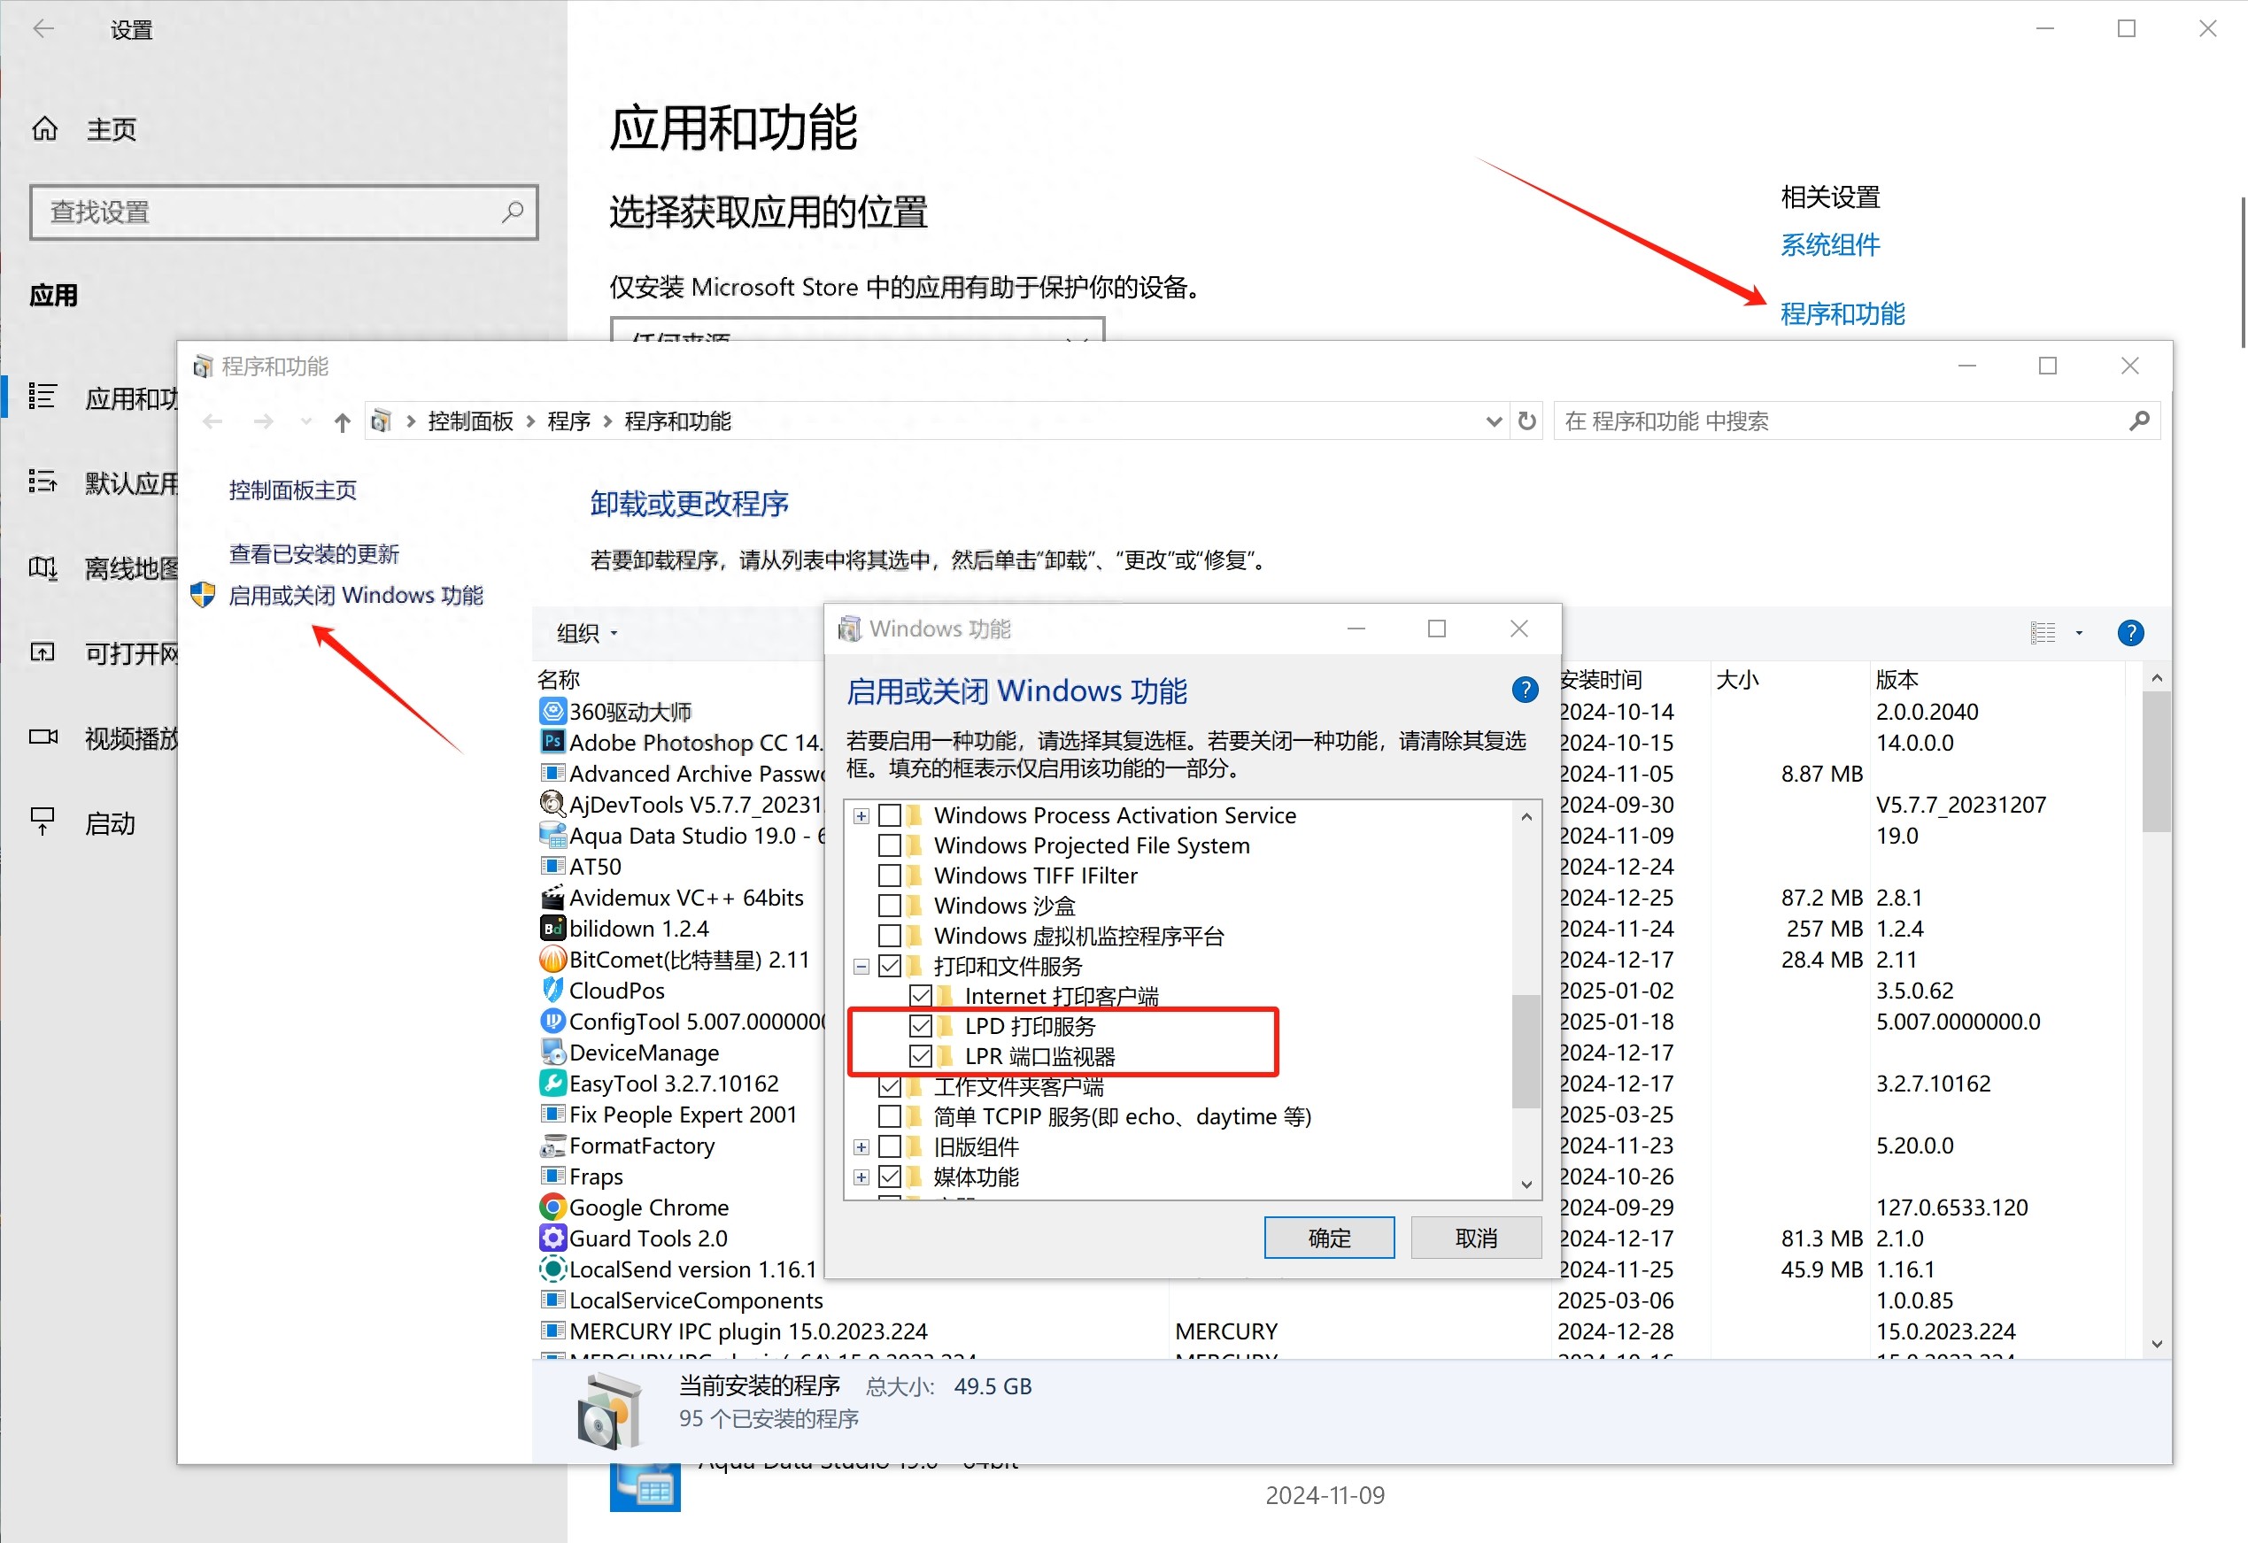Click the shield icon next to 启用或关闭 Windows 功能
2248x1543 pixels.
[202, 595]
